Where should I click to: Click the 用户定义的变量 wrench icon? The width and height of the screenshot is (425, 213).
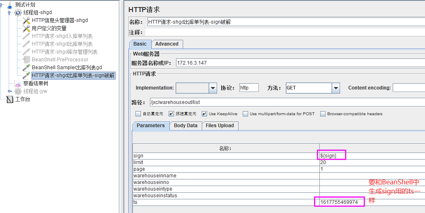click(26, 28)
